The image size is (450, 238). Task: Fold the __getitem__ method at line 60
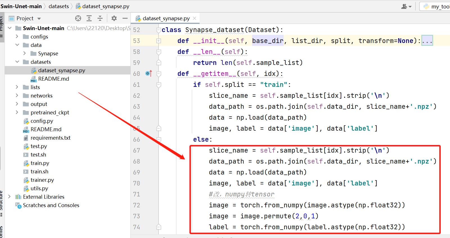159,74
